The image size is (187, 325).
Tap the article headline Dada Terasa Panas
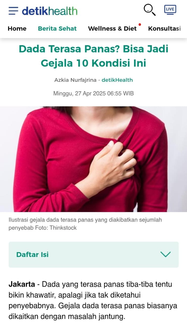point(94,56)
